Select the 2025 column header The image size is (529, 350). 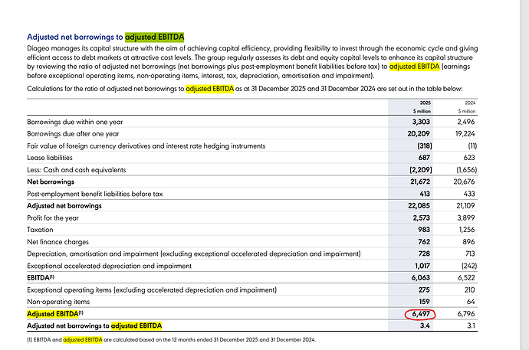tap(426, 103)
